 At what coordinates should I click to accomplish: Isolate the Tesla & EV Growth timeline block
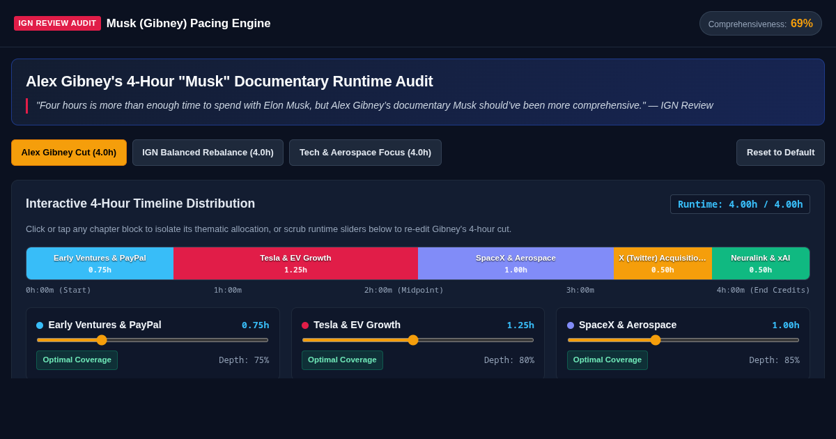295,263
